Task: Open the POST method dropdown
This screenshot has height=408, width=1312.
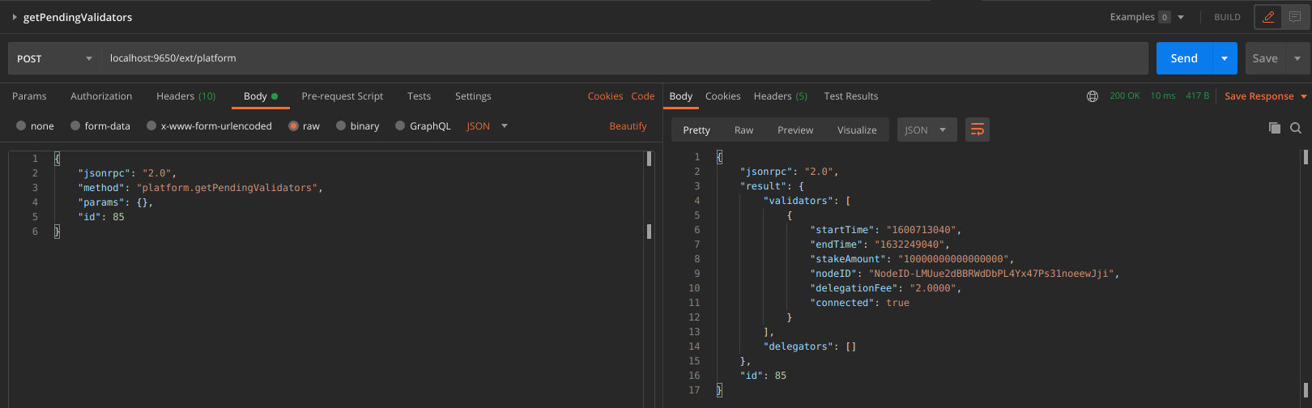Action: click(54, 58)
